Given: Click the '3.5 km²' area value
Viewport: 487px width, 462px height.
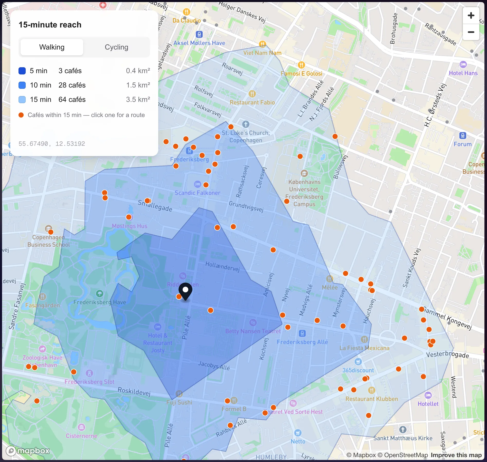Looking at the screenshot, I should pyautogui.click(x=138, y=100).
